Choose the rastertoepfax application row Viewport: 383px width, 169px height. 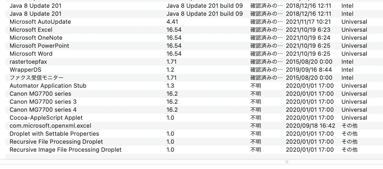[x=28, y=62]
